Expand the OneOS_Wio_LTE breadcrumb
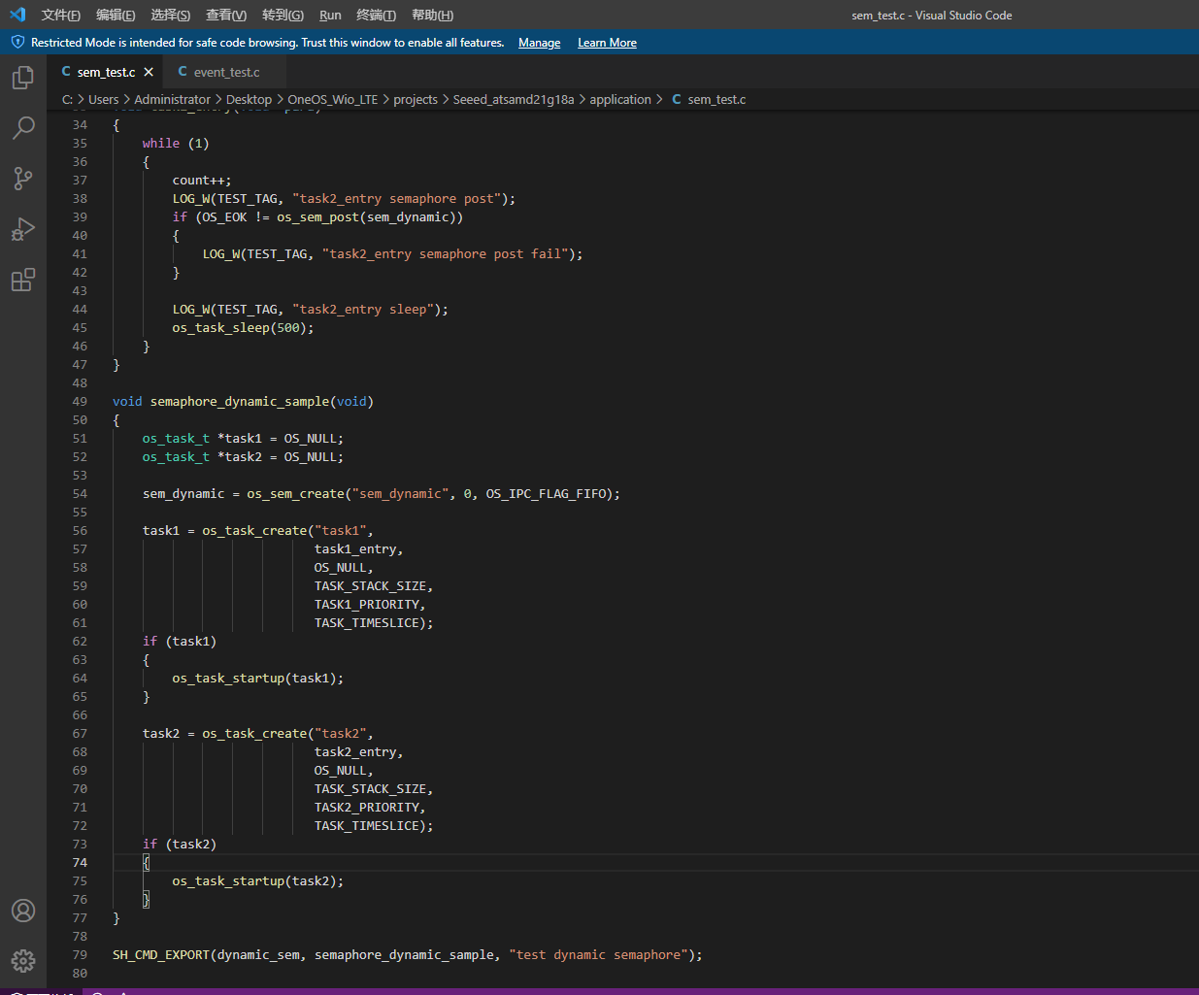Viewport: 1199px width, 995px height. (x=333, y=99)
